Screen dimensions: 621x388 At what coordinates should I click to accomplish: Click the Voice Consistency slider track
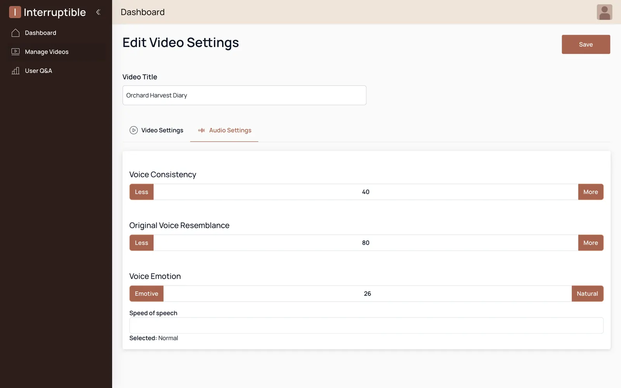[366, 192]
